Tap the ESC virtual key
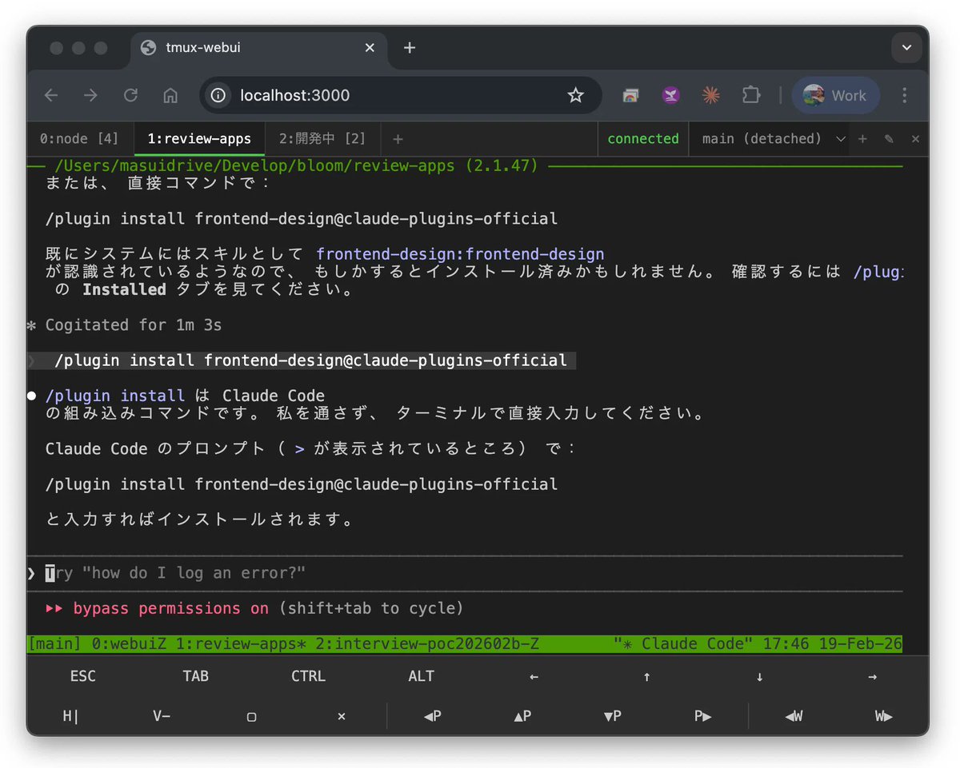The height and width of the screenshot is (768, 960). [83, 676]
